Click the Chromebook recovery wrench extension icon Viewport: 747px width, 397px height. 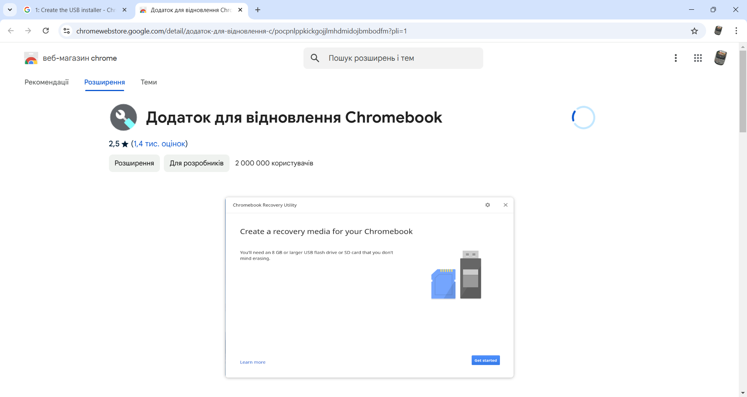(x=123, y=117)
